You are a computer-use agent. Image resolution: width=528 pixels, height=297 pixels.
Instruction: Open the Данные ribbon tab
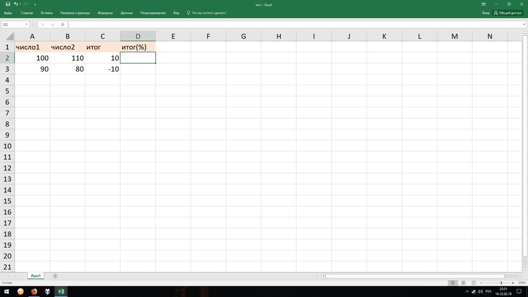click(127, 13)
